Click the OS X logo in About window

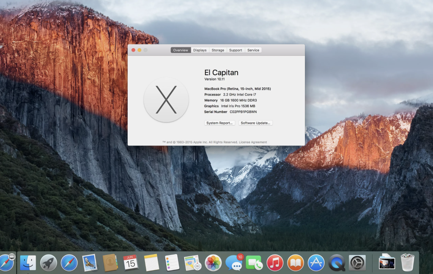coord(166,100)
